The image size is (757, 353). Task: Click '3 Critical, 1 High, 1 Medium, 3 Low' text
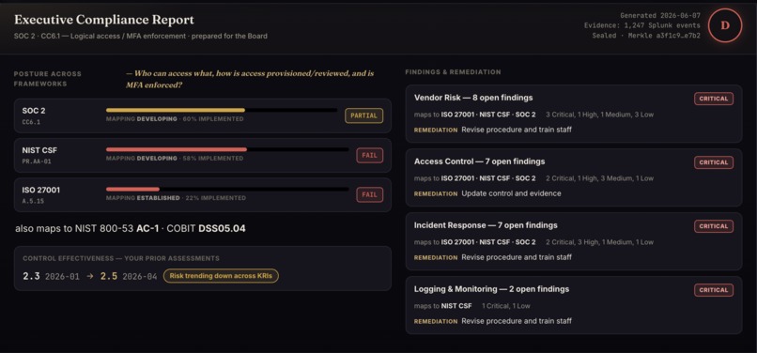pos(599,115)
